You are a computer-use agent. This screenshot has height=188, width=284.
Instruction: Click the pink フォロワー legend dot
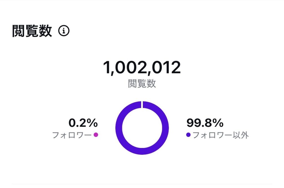[x=96, y=135]
